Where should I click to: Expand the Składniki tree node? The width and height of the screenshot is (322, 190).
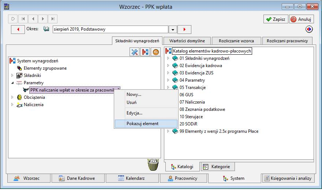coord(12,75)
